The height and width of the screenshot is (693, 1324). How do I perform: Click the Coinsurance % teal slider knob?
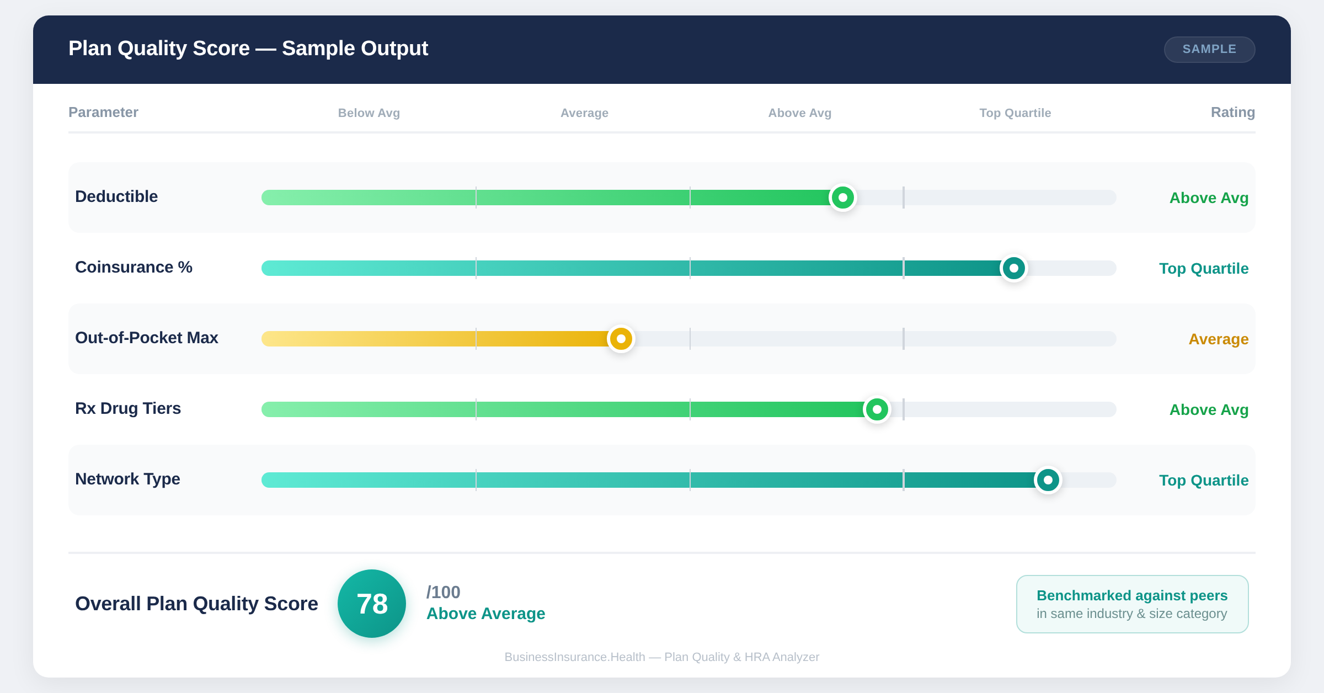(x=1013, y=268)
